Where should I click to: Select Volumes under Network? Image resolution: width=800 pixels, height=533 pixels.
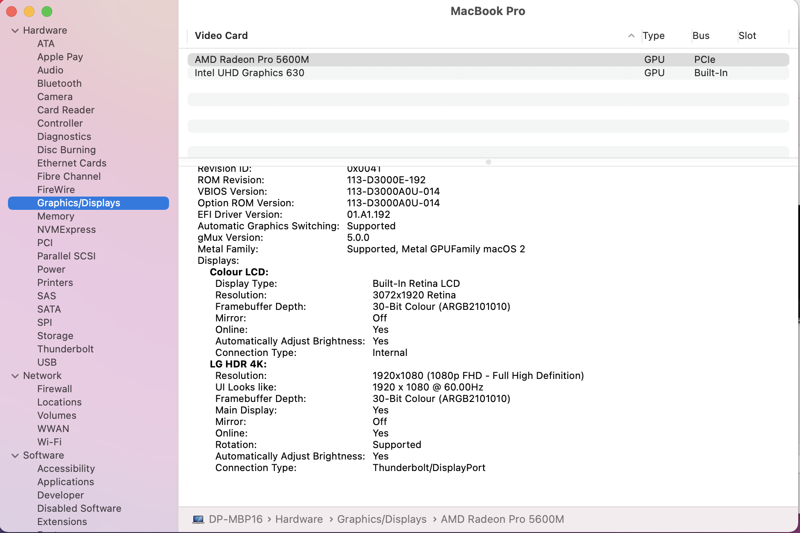tap(57, 416)
